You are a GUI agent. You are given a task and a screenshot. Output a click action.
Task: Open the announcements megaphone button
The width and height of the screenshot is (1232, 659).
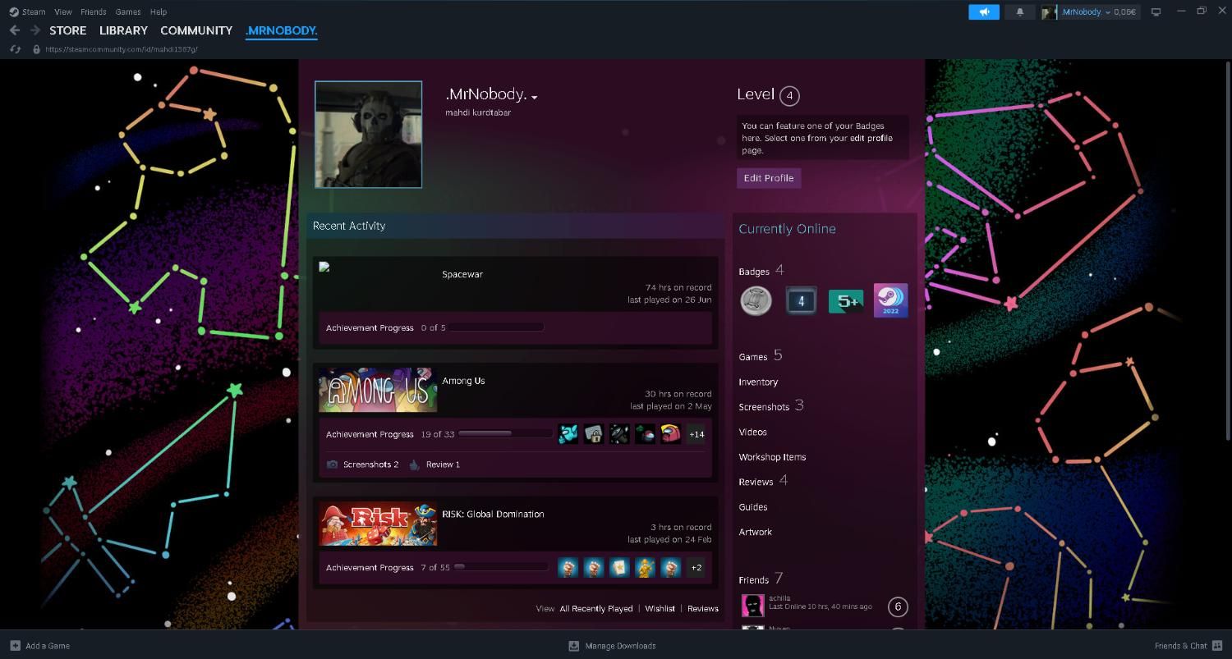pos(984,11)
